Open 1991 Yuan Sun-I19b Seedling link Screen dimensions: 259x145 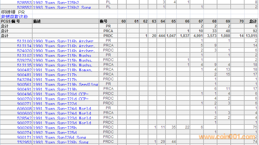[65, 85]
